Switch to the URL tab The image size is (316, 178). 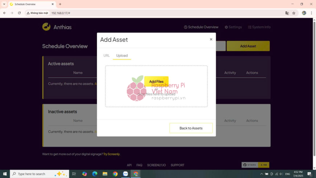pos(106,56)
